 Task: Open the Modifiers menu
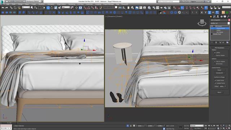[x=42, y=4]
